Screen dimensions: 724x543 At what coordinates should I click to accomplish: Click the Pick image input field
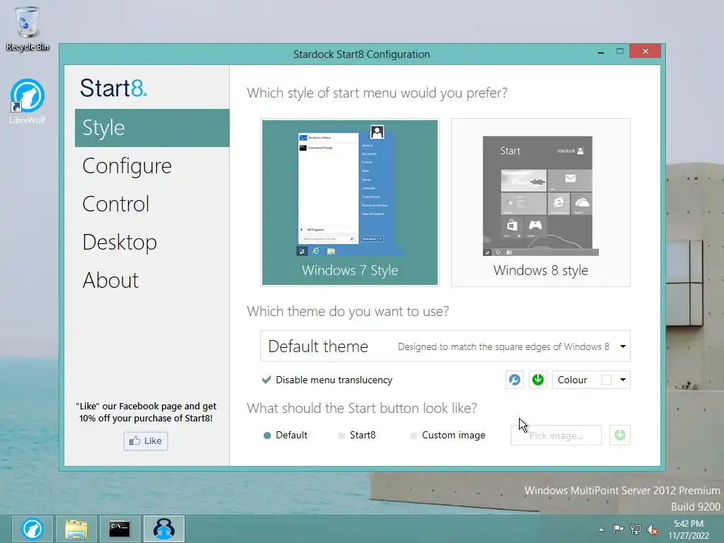coord(556,435)
